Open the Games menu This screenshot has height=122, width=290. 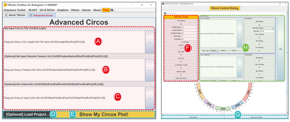86,10
